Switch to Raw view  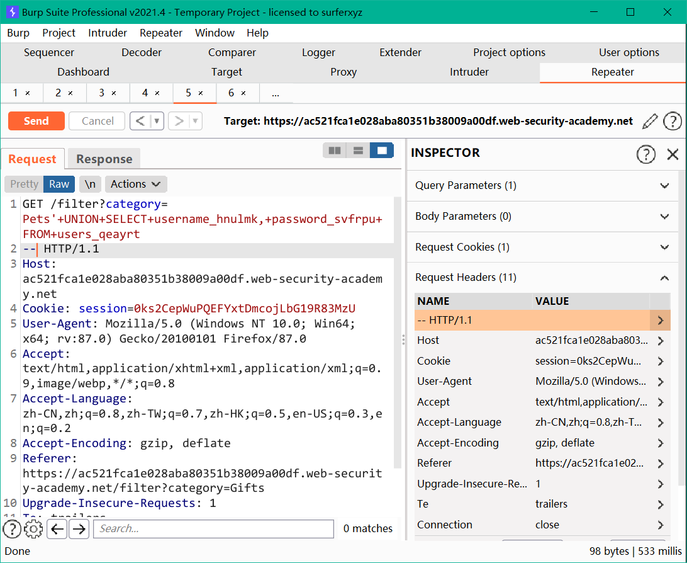pos(59,184)
